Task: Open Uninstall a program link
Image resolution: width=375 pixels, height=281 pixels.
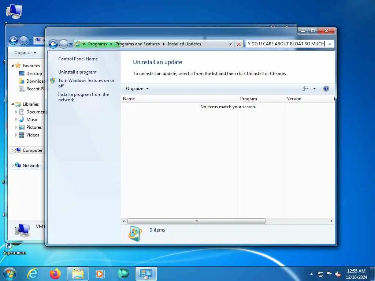Action: (x=77, y=72)
